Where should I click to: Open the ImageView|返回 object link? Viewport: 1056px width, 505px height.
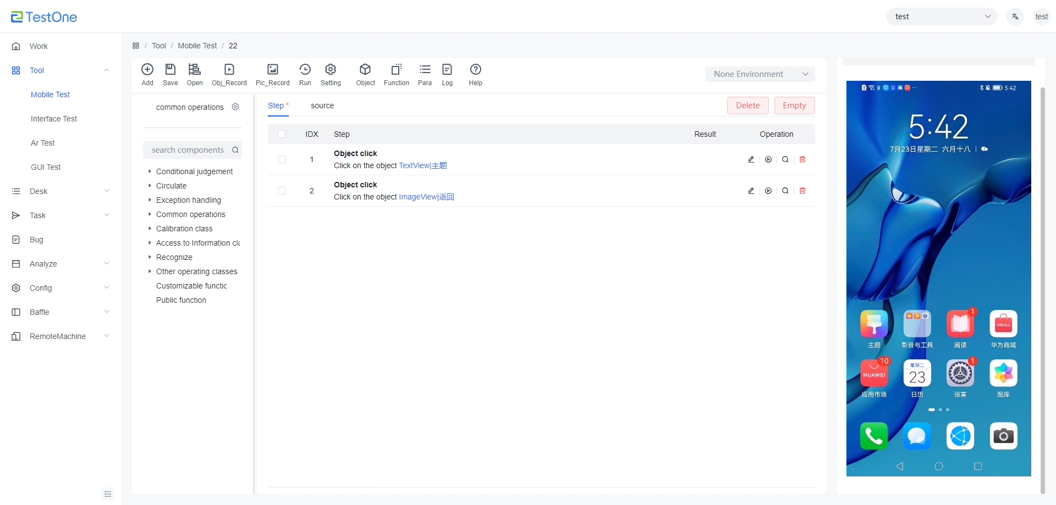pyautogui.click(x=426, y=197)
